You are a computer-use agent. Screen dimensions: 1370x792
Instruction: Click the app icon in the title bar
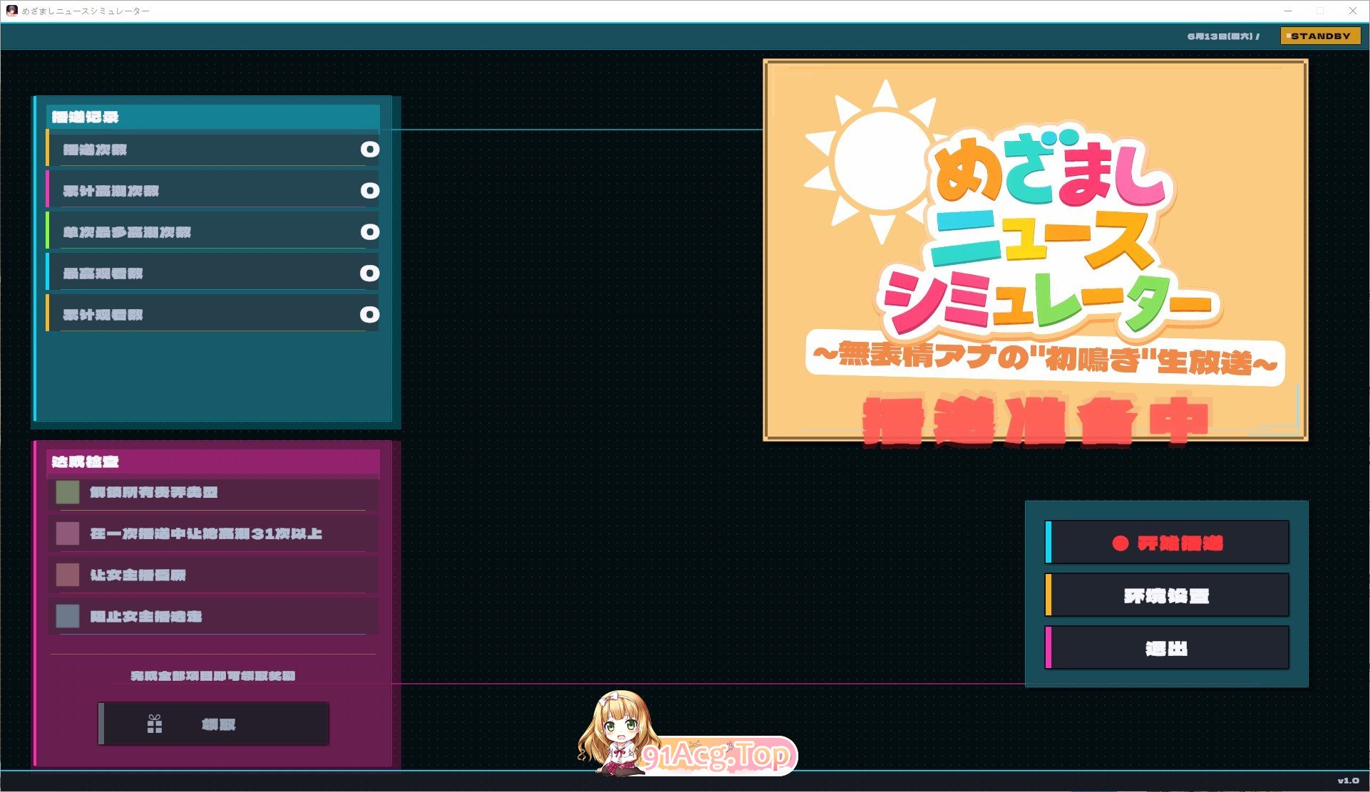coord(11,11)
